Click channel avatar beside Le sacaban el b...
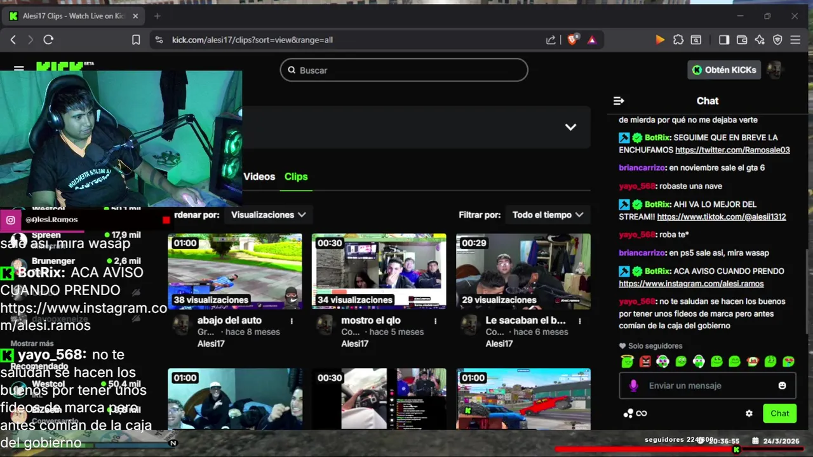Viewport: 813px width, 457px height. pyautogui.click(x=469, y=324)
